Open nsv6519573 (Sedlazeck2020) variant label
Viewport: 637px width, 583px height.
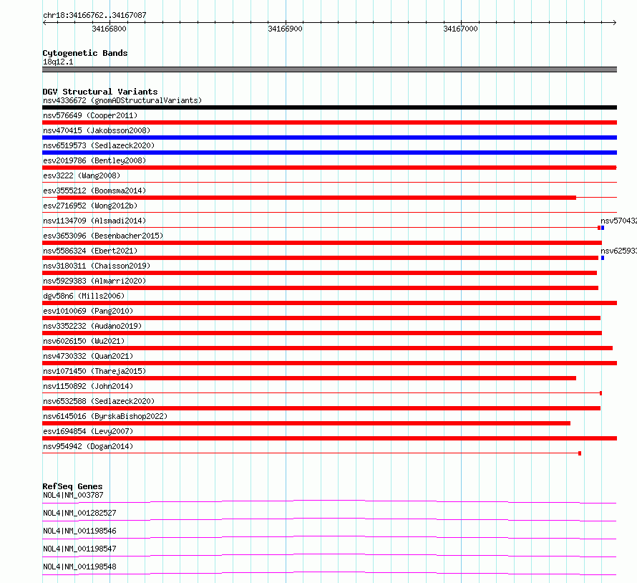click(x=99, y=145)
